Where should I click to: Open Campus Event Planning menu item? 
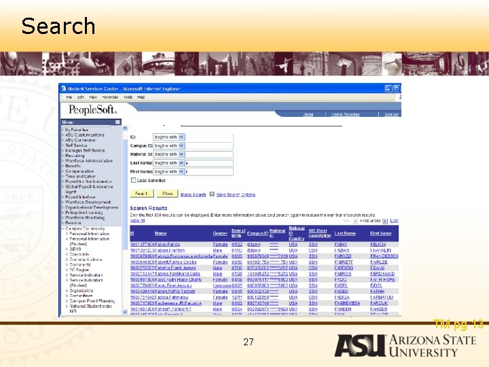tap(92, 301)
